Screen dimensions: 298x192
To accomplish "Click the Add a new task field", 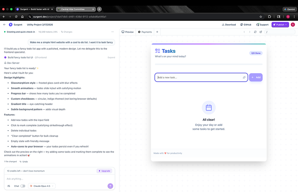I will (x=201, y=77).
